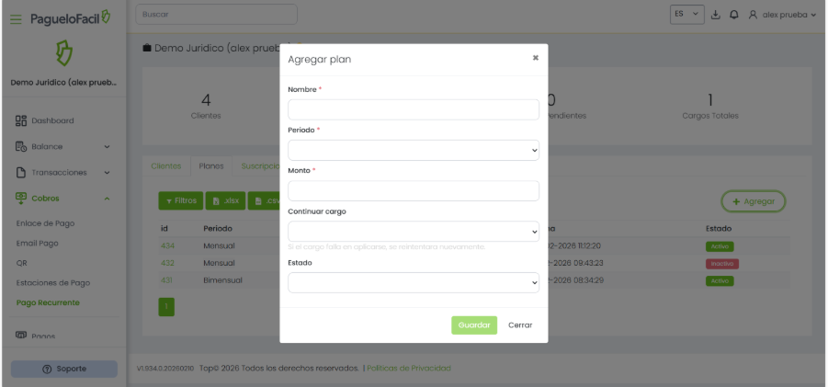The width and height of the screenshot is (828, 387).
Task: Open the Estado dropdown
Action: click(x=413, y=283)
